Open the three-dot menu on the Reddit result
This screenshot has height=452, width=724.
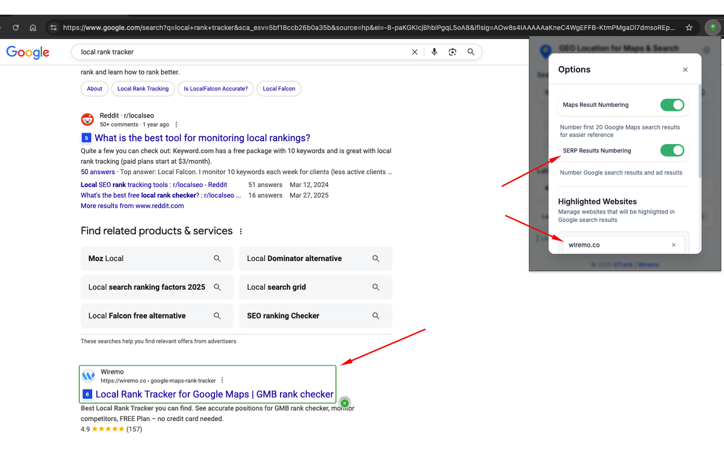(176, 124)
